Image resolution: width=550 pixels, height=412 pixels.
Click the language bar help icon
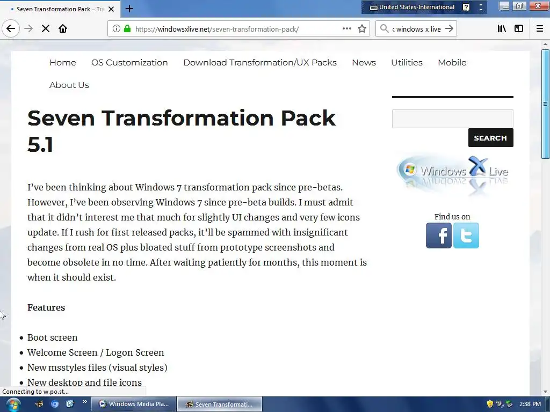(x=466, y=7)
